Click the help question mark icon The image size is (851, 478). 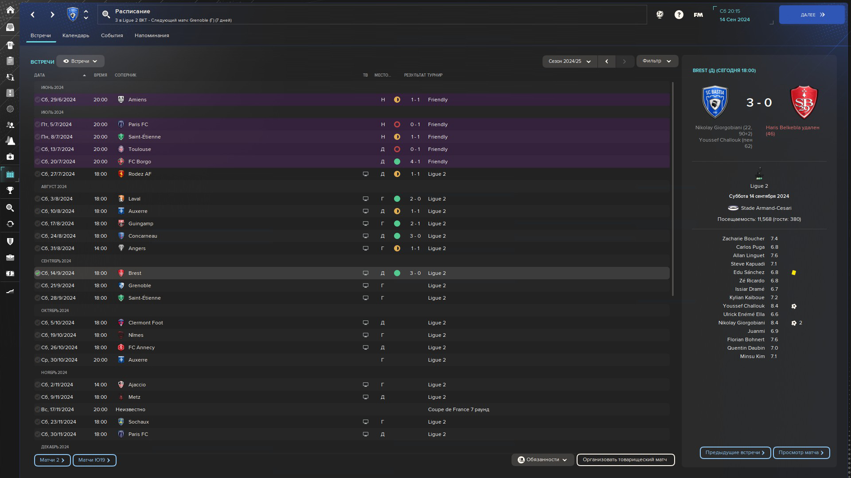679,15
